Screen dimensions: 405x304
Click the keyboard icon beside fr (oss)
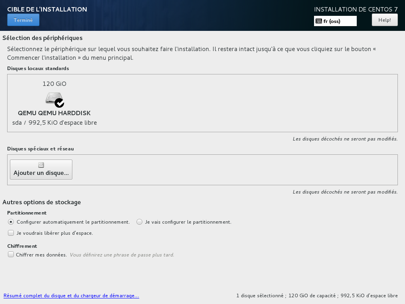pyautogui.click(x=319, y=21)
